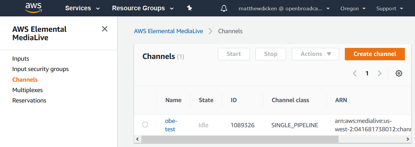Expand the Services menu
415x147 pixels.
click(x=83, y=8)
